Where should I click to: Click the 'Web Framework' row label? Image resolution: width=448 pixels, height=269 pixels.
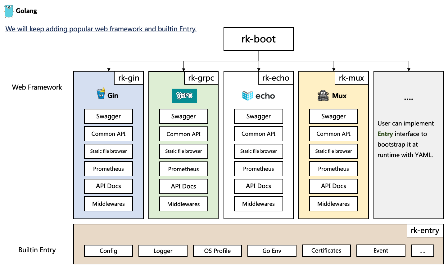pos(37,87)
